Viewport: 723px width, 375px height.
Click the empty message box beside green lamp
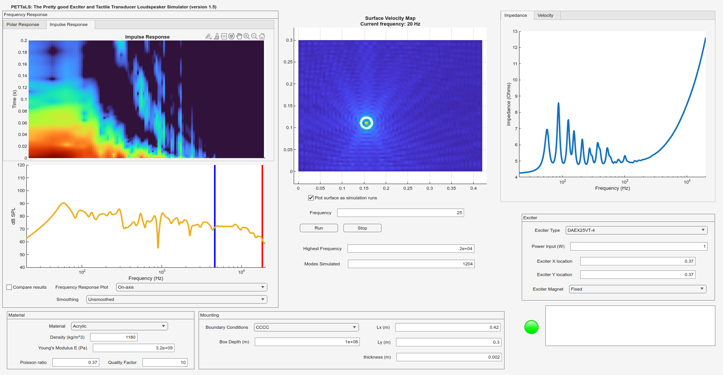point(630,326)
